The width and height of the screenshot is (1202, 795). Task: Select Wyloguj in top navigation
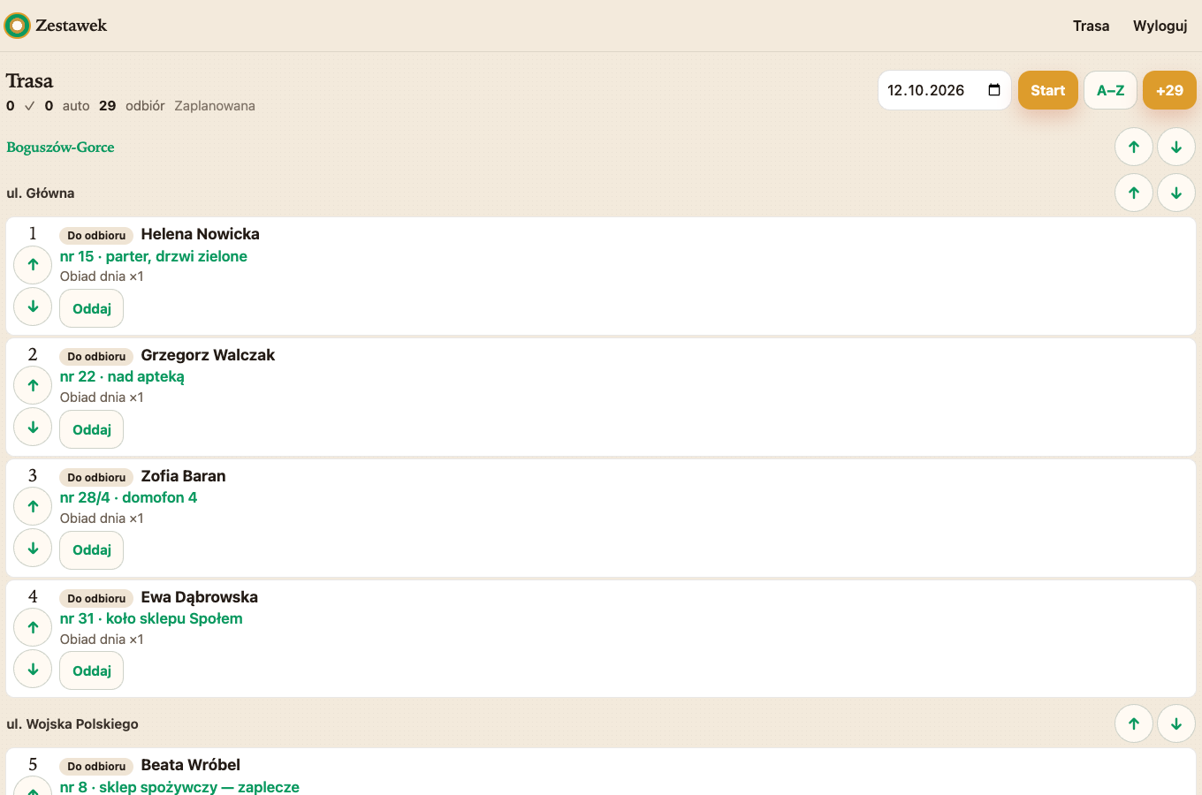click(x=1160, y=26)
